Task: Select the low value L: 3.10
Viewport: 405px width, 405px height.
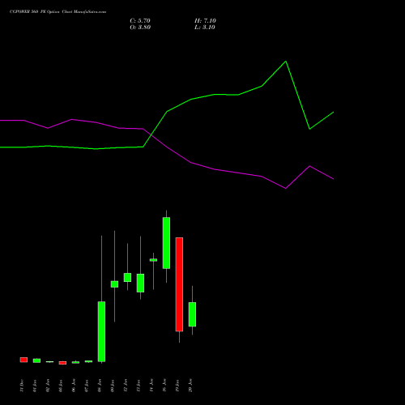Action: pos(205,28)
